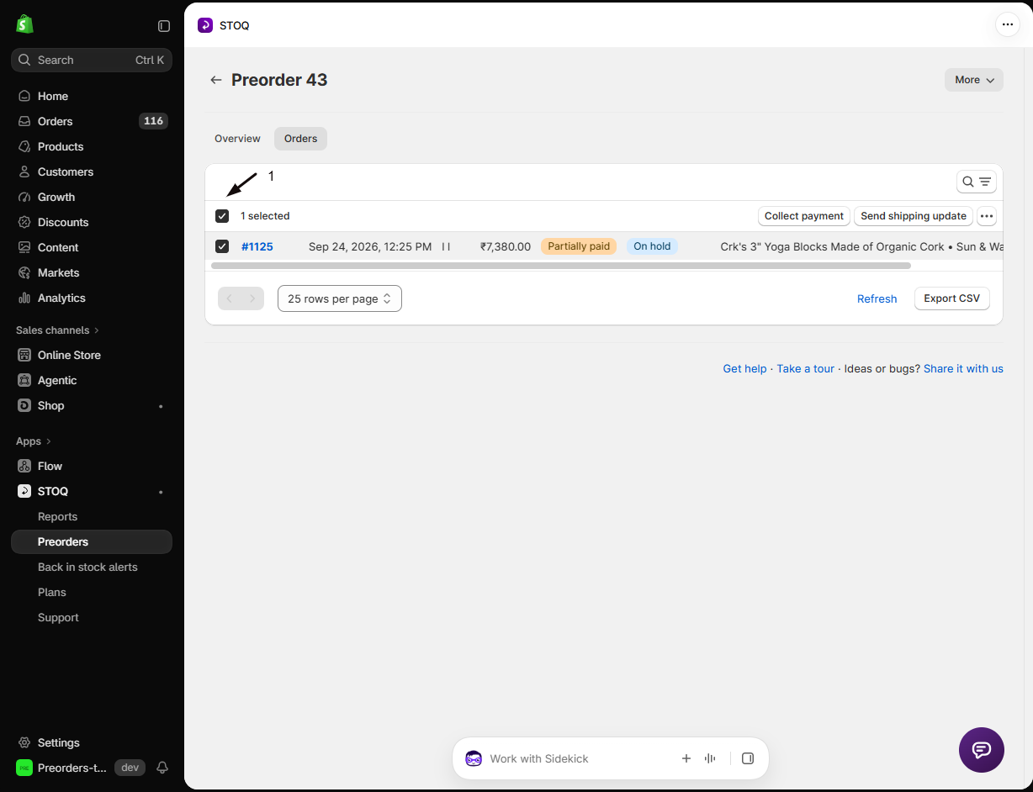Screen dimensions: 1033x792
Task: Open Reports under STOQ
Action: tap(57, 516)
